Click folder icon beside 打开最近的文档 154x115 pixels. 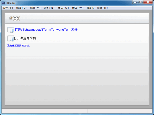point(11,38)
